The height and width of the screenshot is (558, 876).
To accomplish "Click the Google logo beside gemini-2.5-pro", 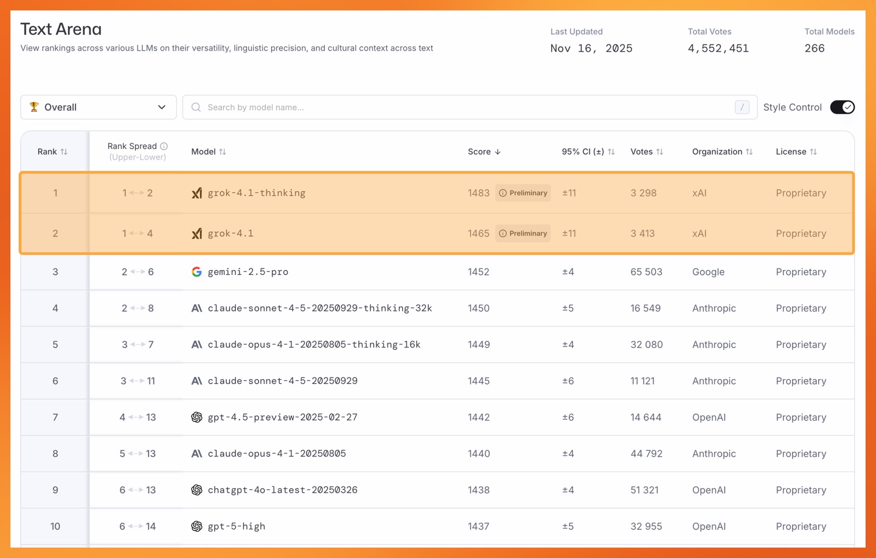I will click(196, 272).
